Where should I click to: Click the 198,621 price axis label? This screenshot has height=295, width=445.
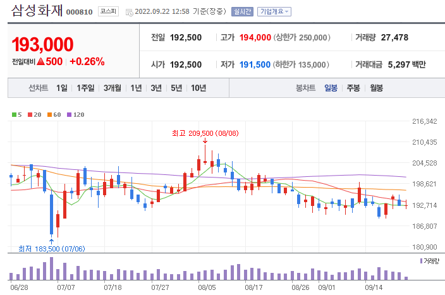click(x=425, y=184)
